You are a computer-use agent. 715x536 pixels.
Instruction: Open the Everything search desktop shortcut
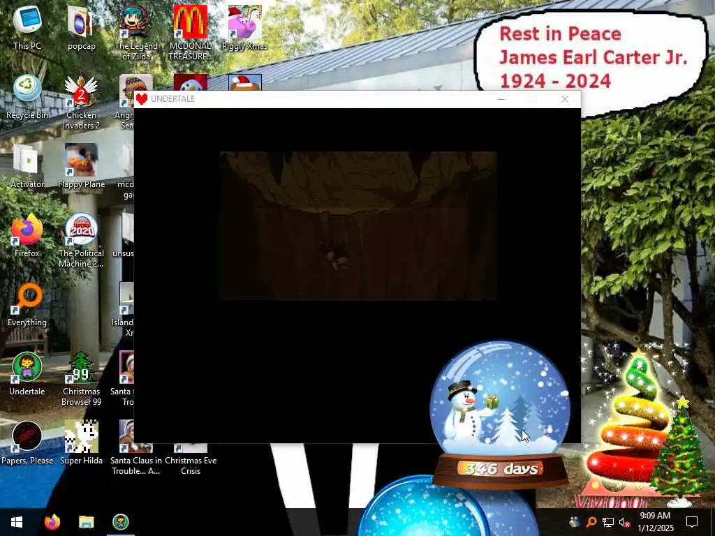(x=27, y=304)
